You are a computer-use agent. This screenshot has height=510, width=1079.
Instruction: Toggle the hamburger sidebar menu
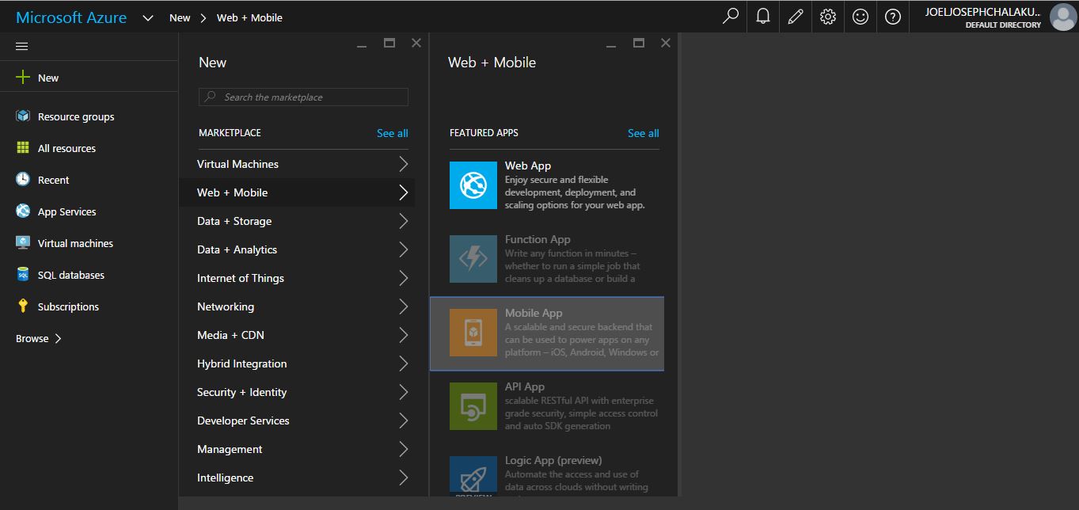[x=22, y=47]
